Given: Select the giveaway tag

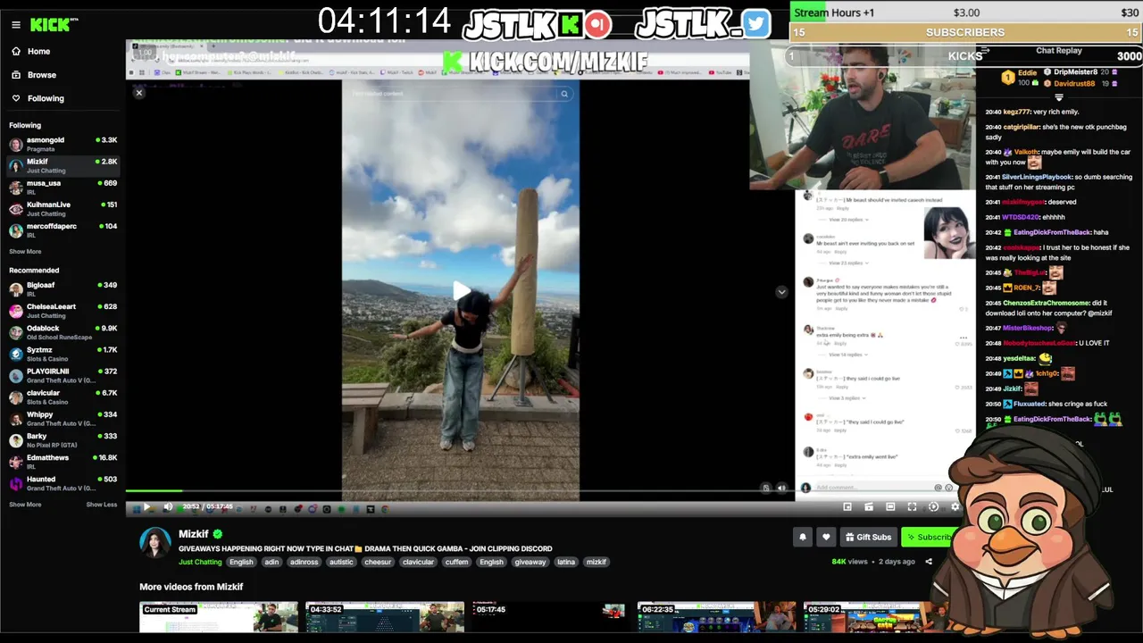Looking at the screenshot, I should (530, 562).
